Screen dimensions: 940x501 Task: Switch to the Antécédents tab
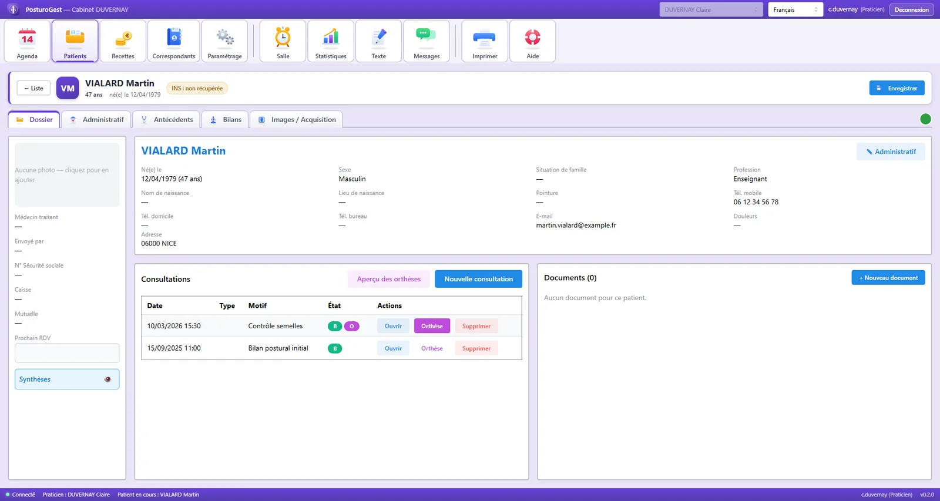[x=167, y=119]
